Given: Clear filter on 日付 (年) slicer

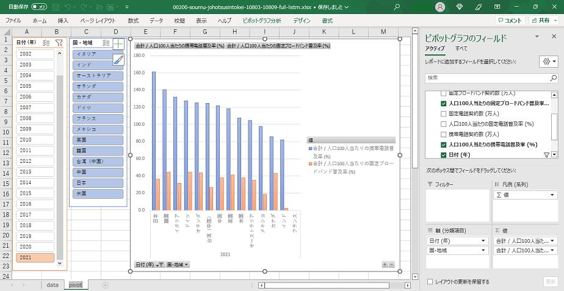Looking at the screenshot, I should 59,43.
